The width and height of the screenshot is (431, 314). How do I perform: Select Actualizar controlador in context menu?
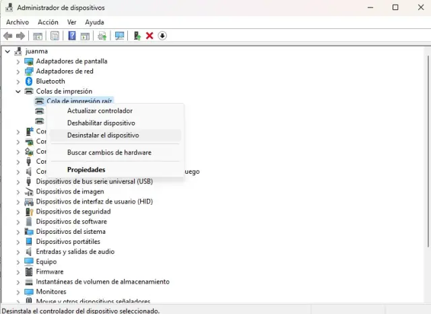pyautogui.click(x=100, y=111)
